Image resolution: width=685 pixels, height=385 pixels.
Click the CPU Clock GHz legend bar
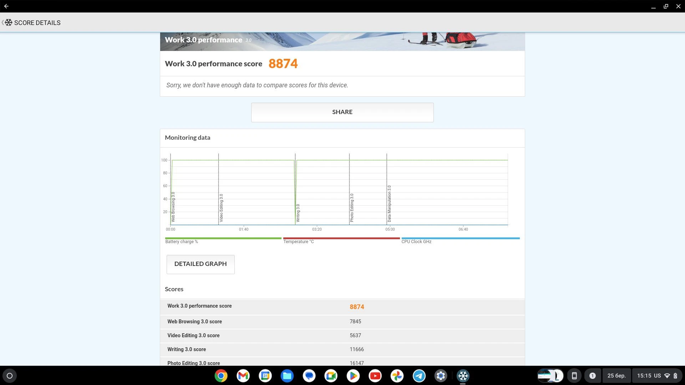coord(460,238)
